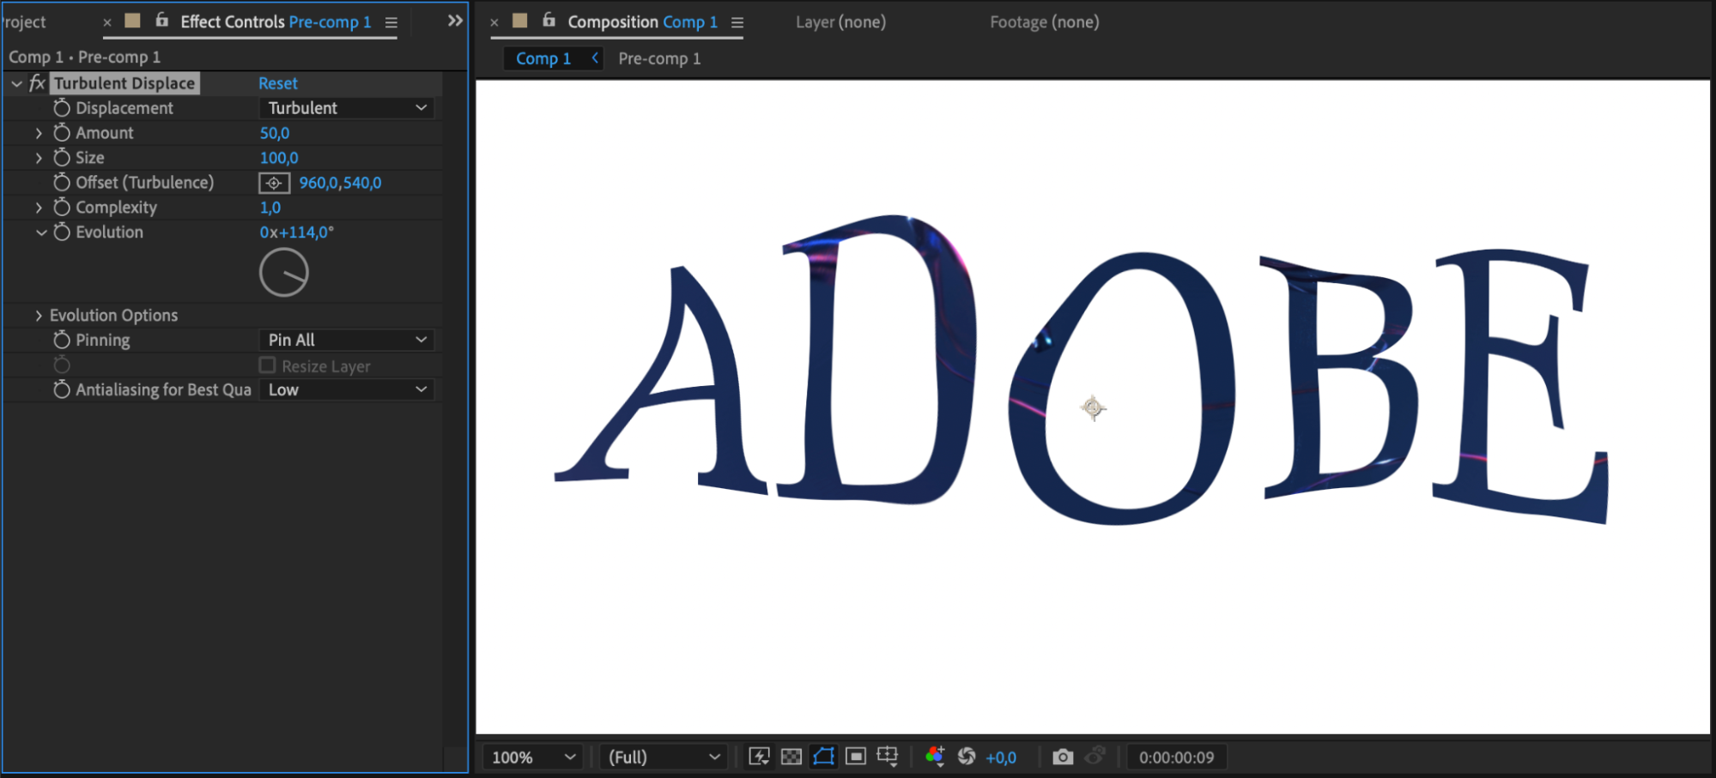Toggle the Antialiasing for Best Quality stopwatch
Screen dimensions: 1716x778
tap(62, 390)
